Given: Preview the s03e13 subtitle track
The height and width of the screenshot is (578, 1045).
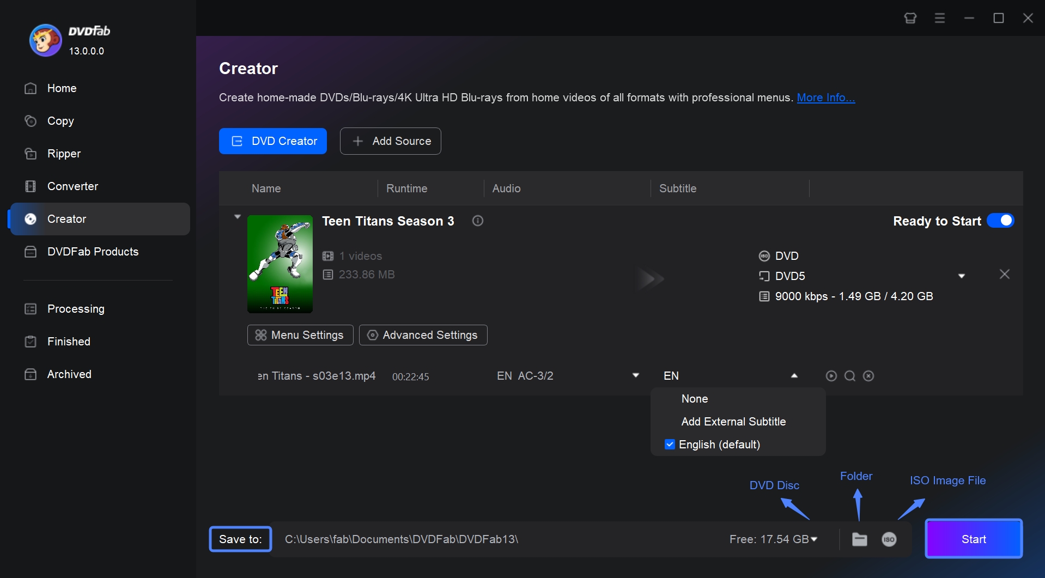Looking at the screenshot, I should point(831,376).
